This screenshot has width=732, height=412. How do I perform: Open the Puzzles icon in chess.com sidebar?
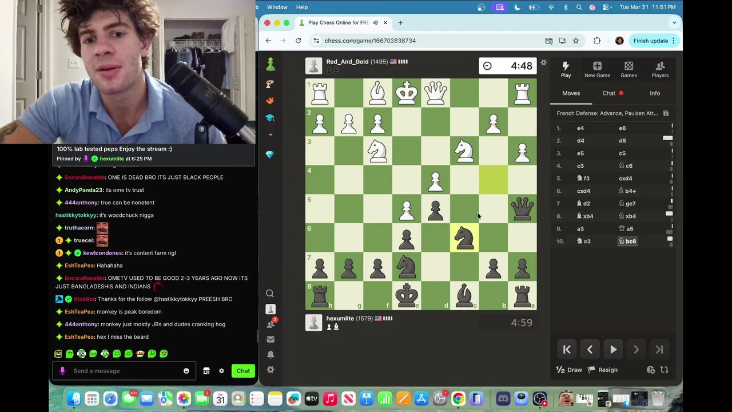click(270, 84)
